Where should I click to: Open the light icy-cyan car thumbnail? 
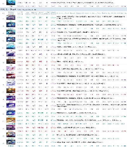pos(11,47)
